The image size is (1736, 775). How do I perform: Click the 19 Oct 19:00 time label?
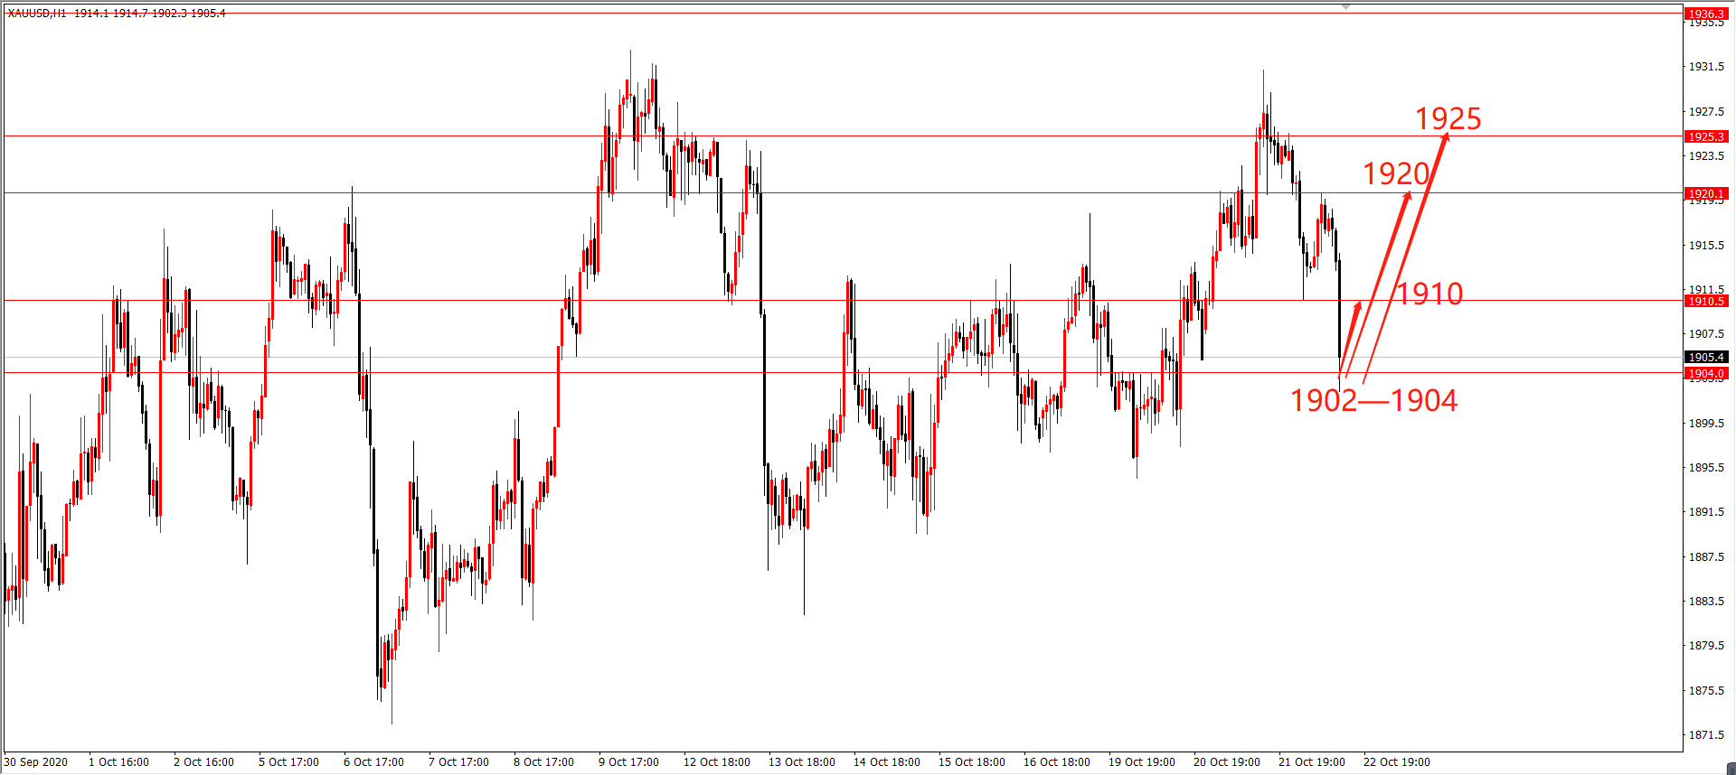pyautogui.click(x=1142, y=761)
